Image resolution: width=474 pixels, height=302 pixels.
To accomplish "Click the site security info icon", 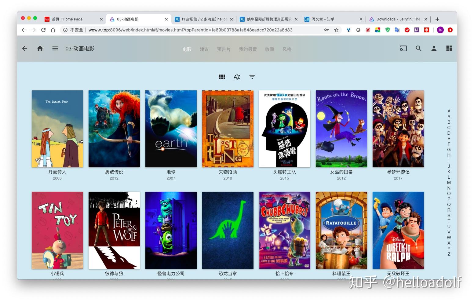I will [x=65, y=30].
